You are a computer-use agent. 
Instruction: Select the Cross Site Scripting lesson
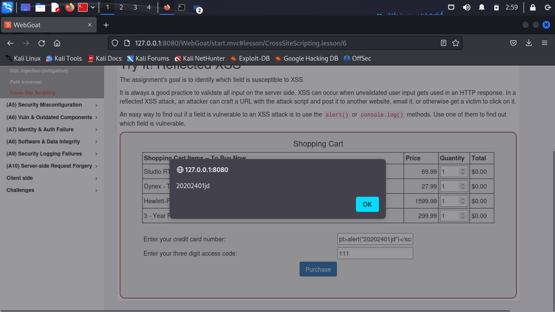click(33, 93)
